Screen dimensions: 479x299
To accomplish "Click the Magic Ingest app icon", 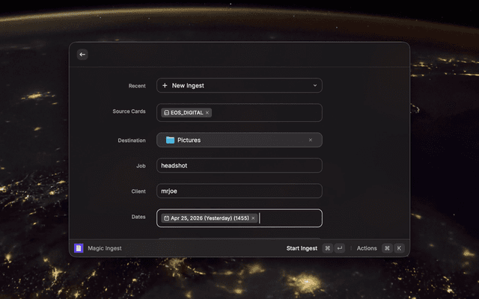I will [x=79, y=248].
